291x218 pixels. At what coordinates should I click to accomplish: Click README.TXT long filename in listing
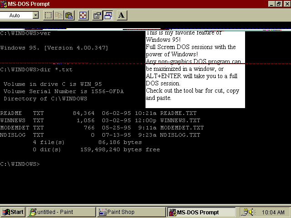(x=178, y=113)
